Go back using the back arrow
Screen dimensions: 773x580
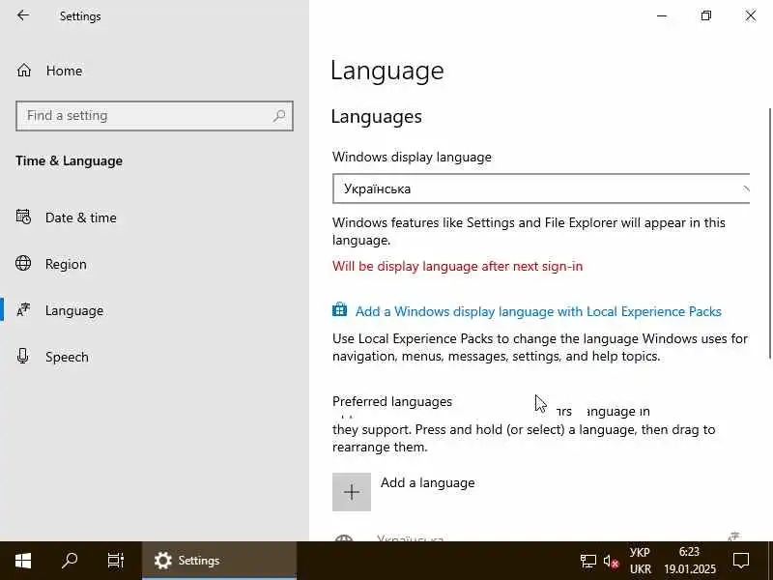(x=22, y=15)
